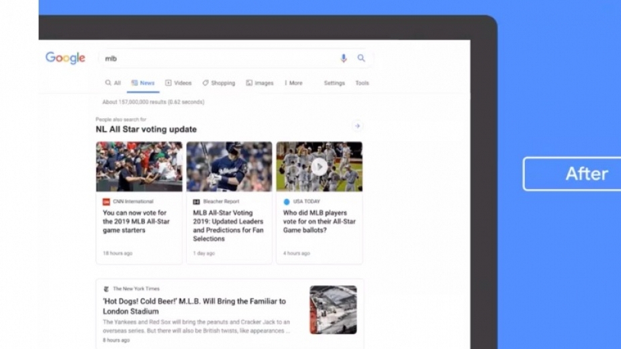Screen dimensions: 621x349
Task: Click the CNN International source icon
Action: [x=106, y=201]
